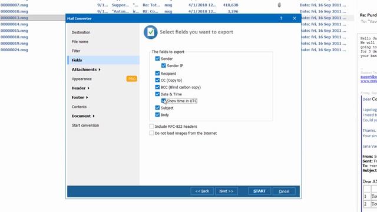Open the Contents page
This screenshot has height=212, width=377.
[79, 107]
